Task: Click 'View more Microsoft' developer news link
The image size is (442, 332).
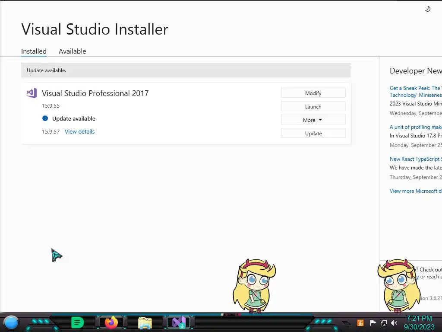Action: coord(416,191)
